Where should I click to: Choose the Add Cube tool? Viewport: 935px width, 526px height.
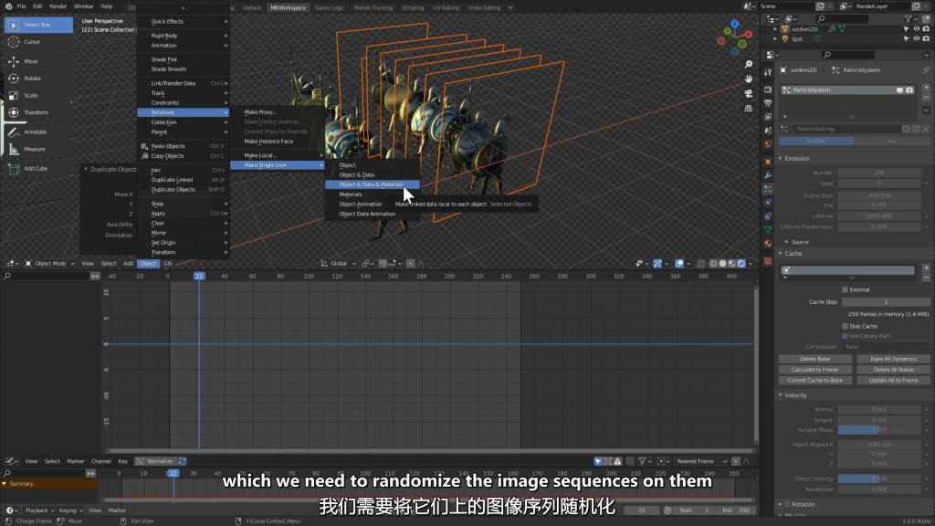[35, 168]
